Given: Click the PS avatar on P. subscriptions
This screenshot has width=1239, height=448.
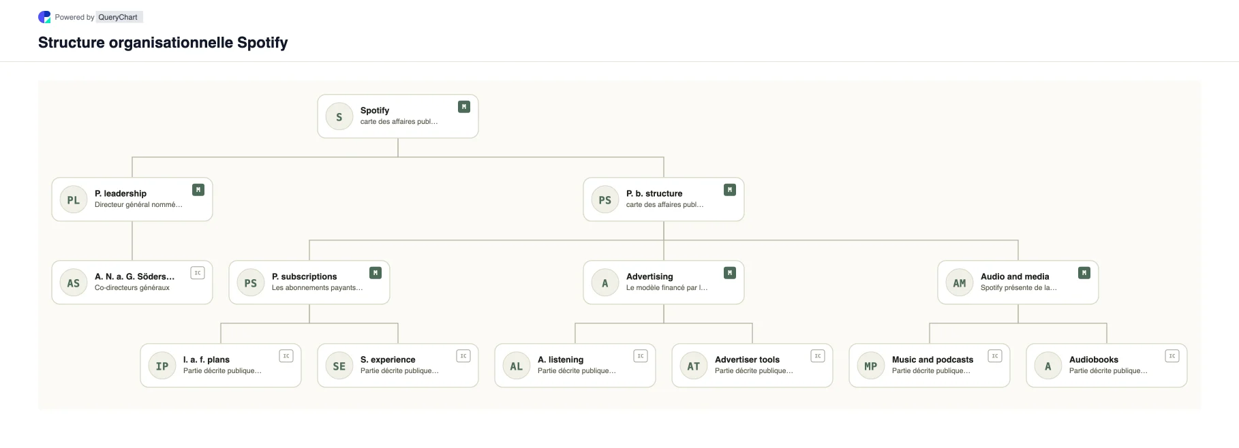Looking at the screenshot, I should pos(251,283).
